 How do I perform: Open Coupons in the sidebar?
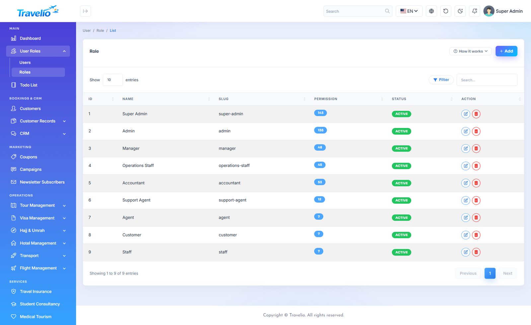coord(38,157)
